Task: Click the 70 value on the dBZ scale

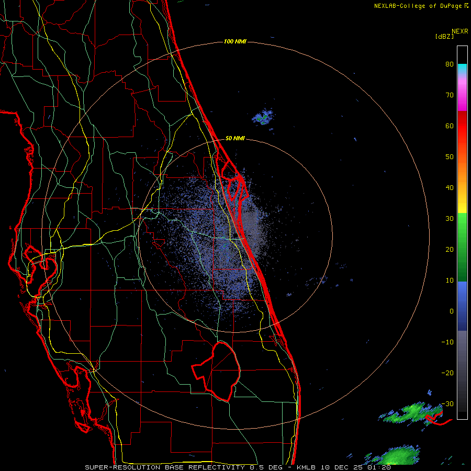Action: click(450, 95)
